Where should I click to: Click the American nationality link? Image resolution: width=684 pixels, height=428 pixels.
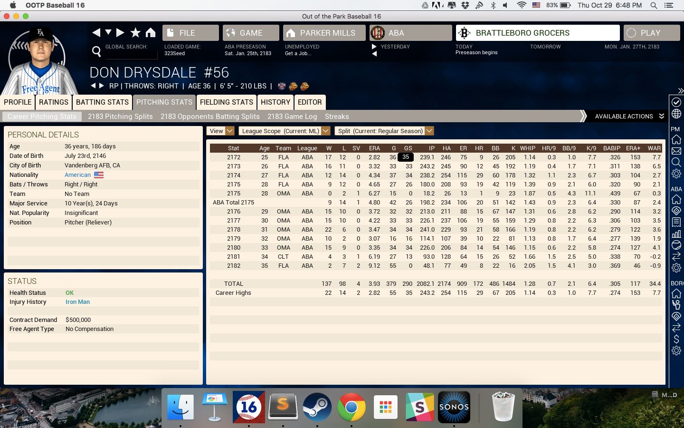(77, 175)
